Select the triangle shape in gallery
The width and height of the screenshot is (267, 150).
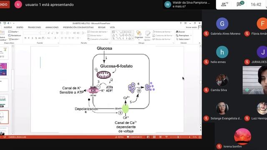113,35
